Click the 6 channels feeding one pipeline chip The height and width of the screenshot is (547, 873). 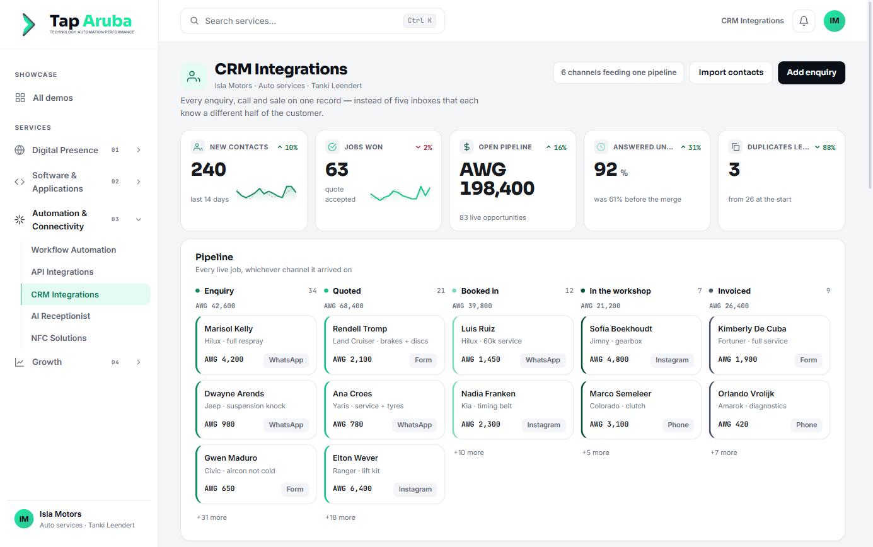tap(618, 72)
